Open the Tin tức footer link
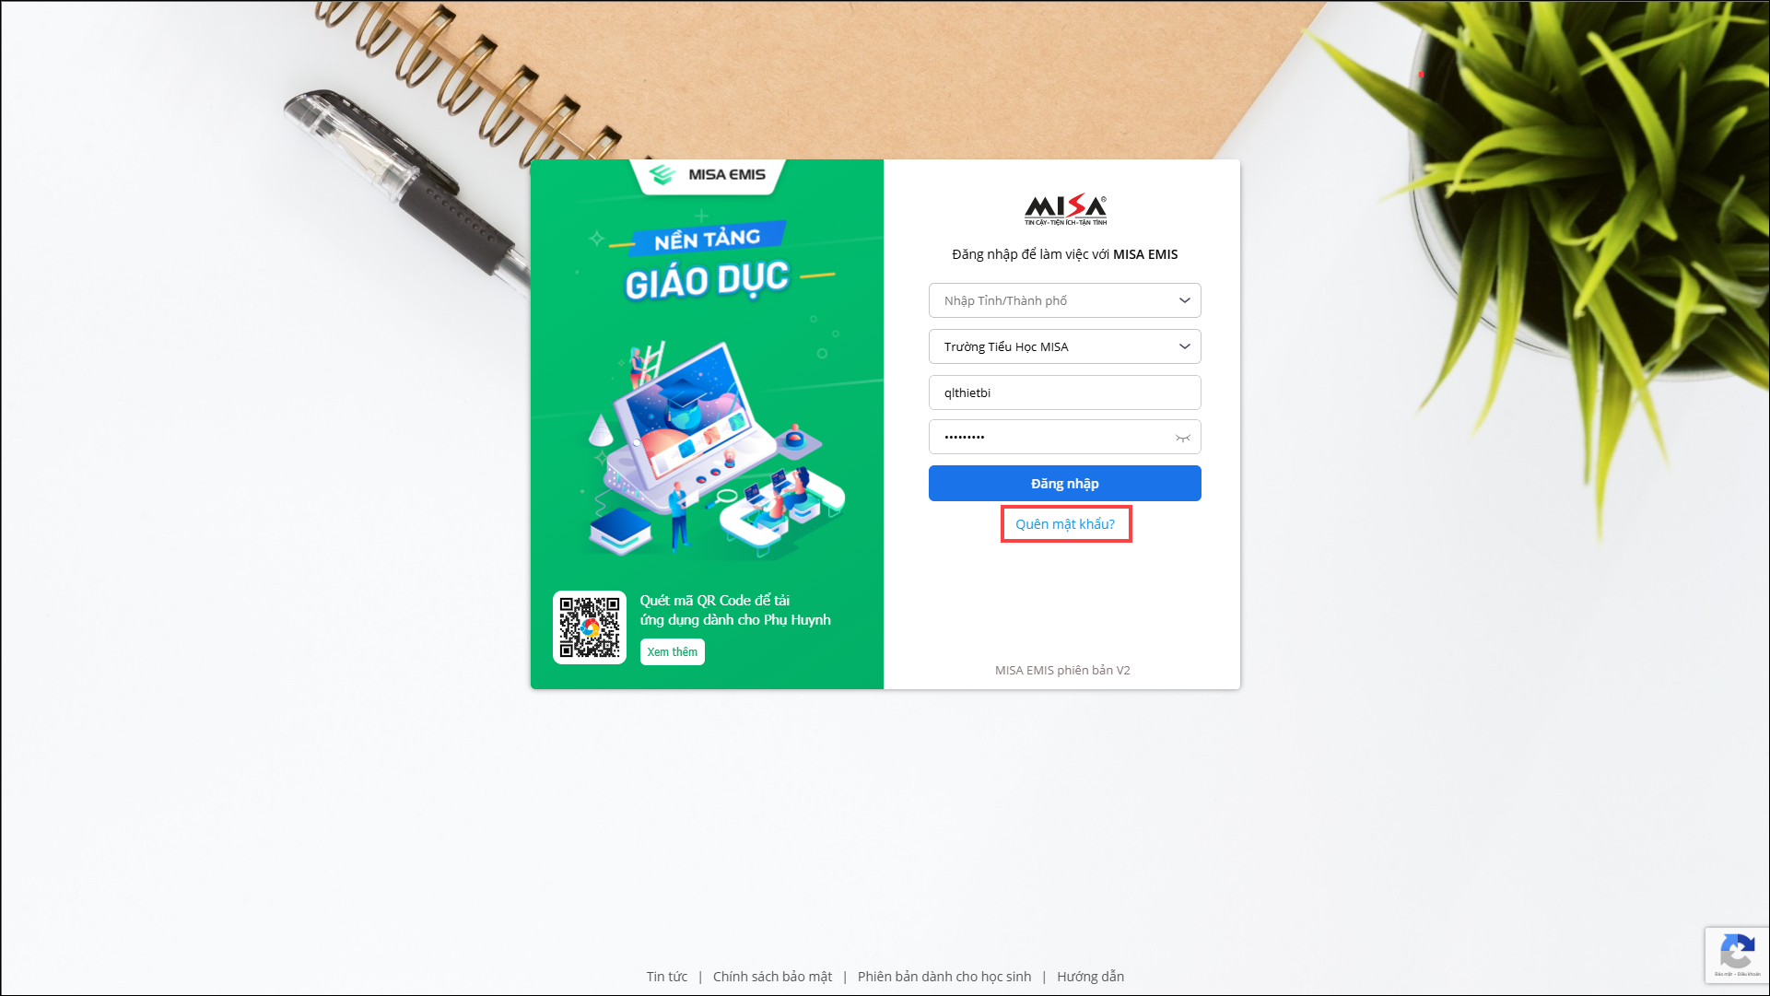Viewport: 1770px width, 996px height. 667,977
